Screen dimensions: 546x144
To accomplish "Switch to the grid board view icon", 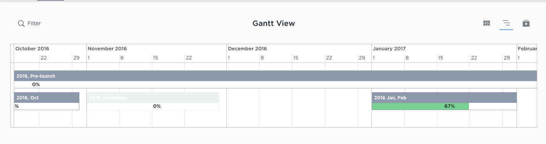I will (x=486, y=23).
